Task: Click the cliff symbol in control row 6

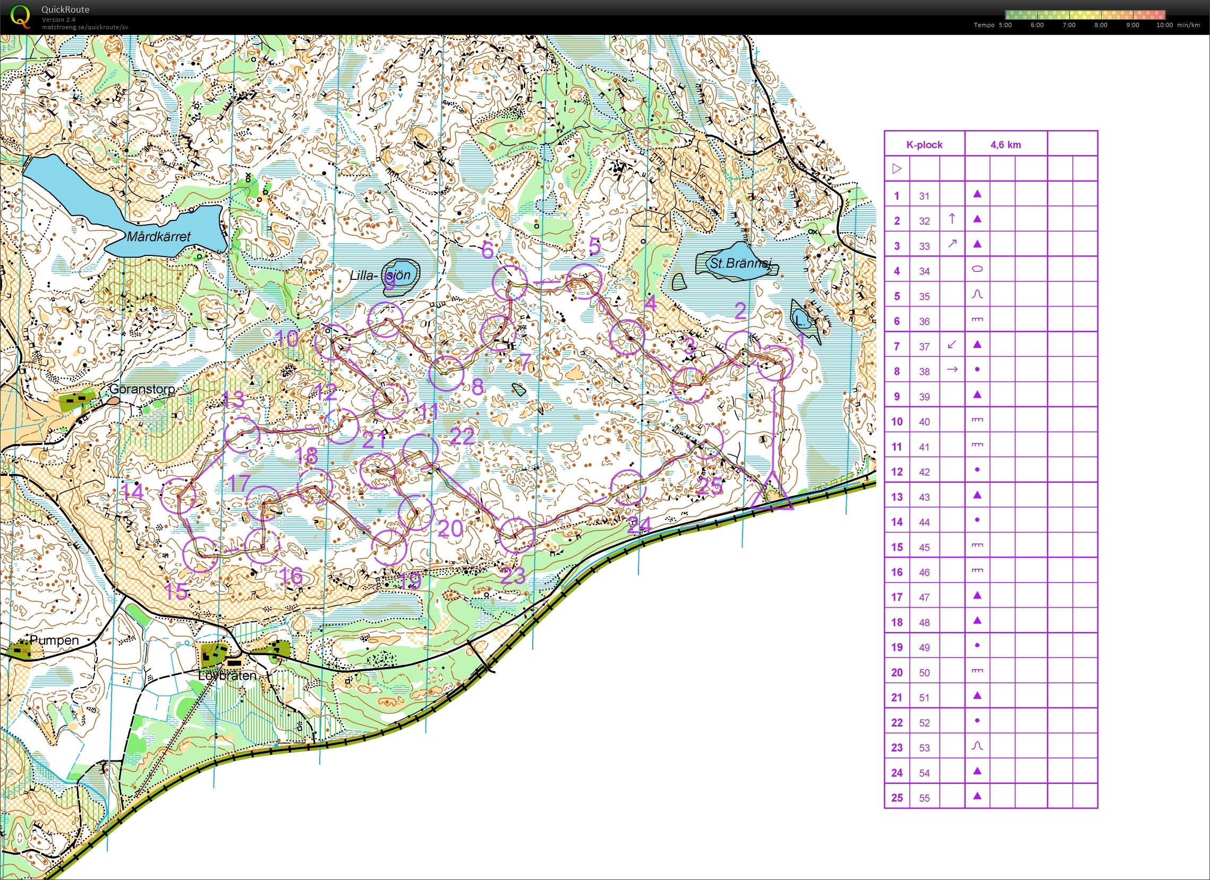Action: click(x=977, y=320)
